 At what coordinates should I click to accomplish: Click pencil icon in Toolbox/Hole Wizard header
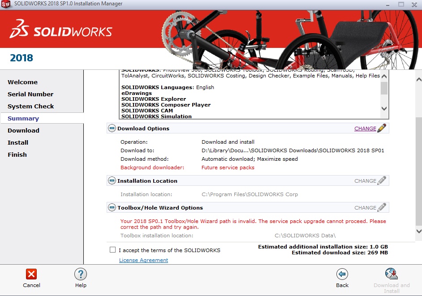tap(382, 207)
